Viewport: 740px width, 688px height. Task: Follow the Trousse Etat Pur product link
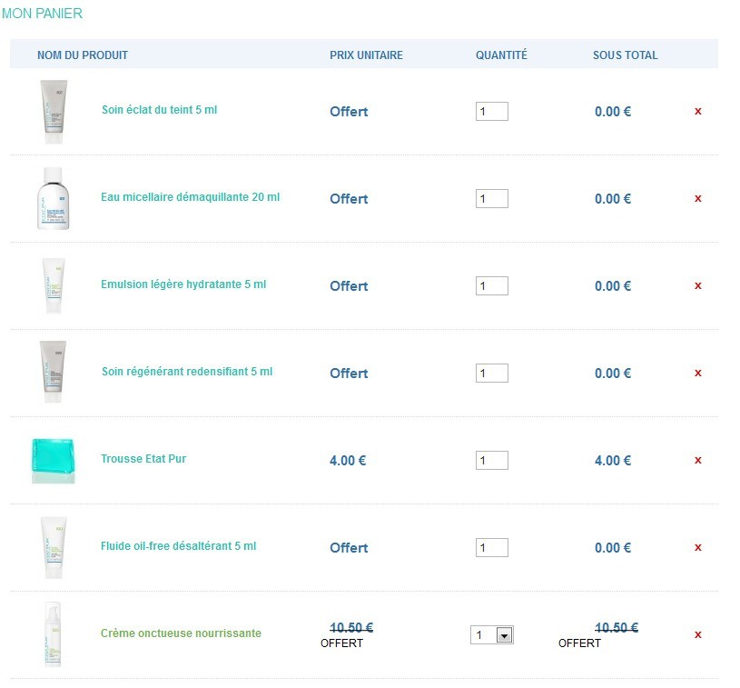pyautogui.click(x=143, y=459)
